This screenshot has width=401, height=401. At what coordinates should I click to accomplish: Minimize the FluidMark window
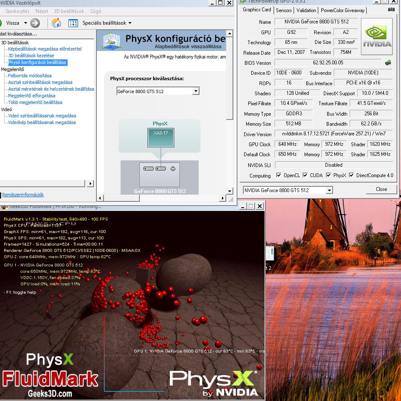click(243, 206)
